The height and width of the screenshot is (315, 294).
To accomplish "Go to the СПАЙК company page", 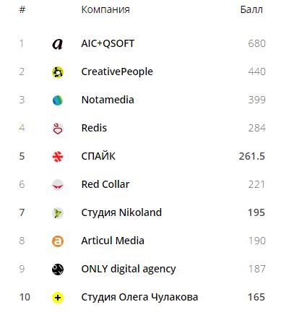I will coord(98,156).
